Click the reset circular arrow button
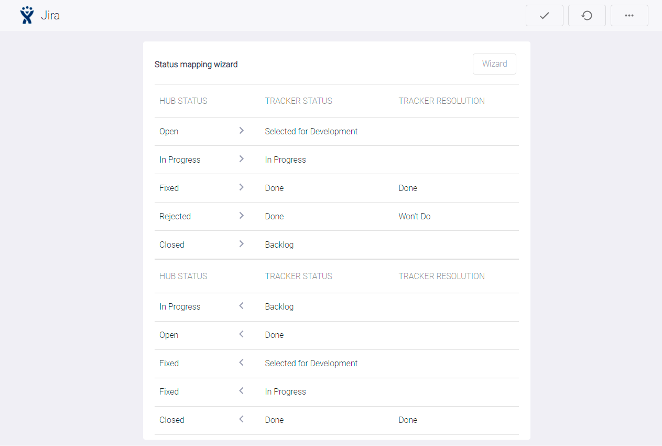 tap(587, 16)
